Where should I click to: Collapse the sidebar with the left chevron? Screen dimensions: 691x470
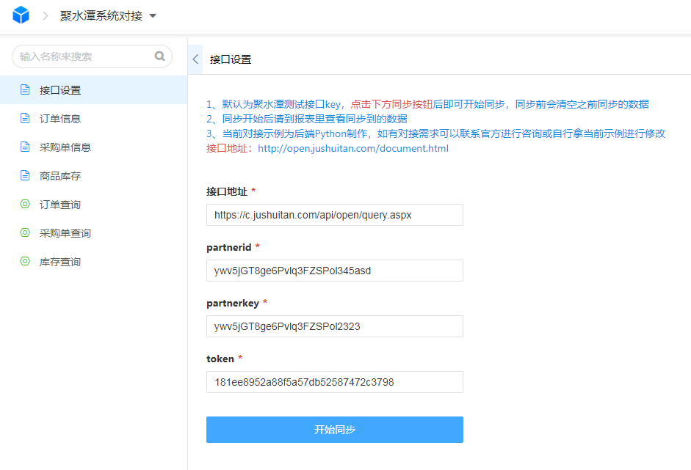195,59
